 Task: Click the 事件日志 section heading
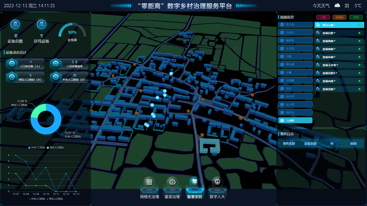[x=287, y=134]
